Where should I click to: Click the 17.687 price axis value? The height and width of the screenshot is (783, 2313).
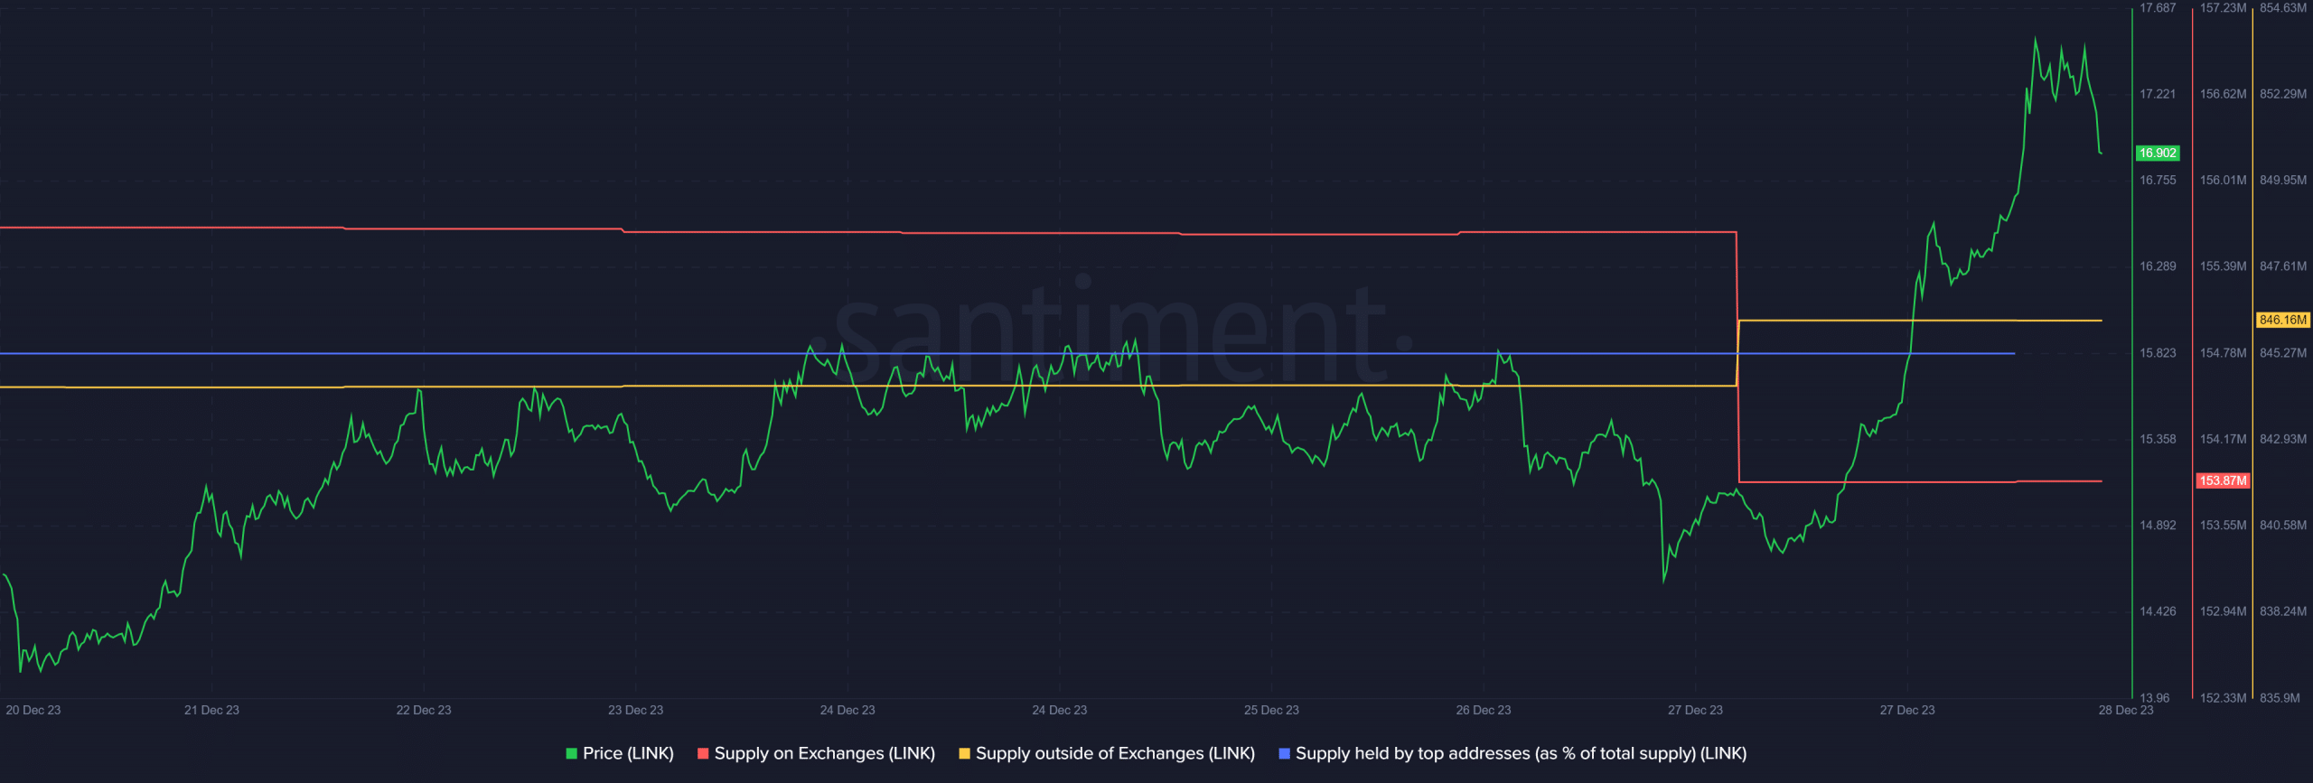[2158, 8]
